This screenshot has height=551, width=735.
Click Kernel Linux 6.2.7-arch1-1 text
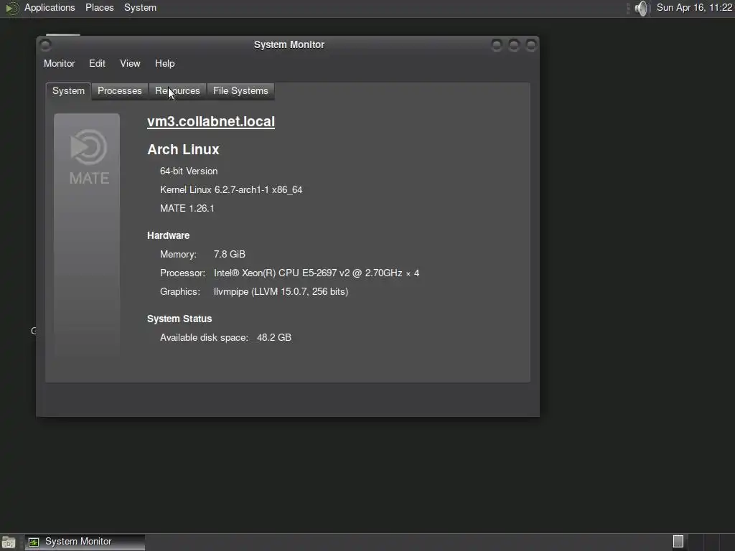click(231, 189)
